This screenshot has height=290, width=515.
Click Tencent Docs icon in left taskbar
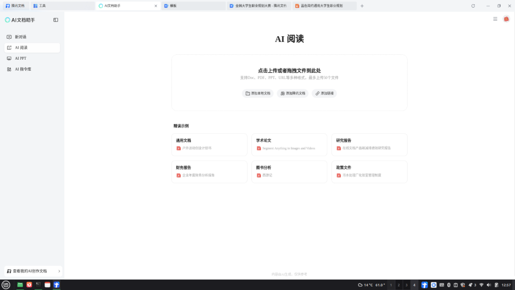(56, 285)
